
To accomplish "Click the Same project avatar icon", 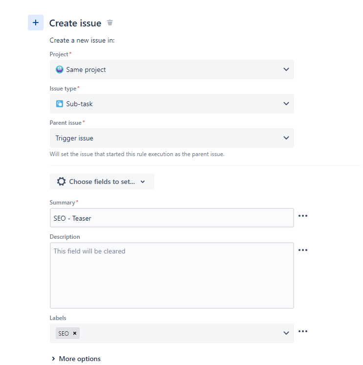I will 60,69.
